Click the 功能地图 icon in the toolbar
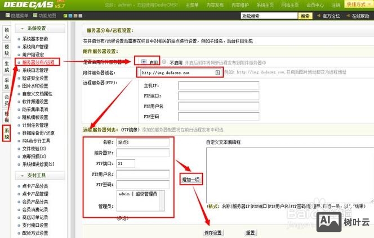Image resolution: width=374 pixels, height=238 pixels. (35, 16)
